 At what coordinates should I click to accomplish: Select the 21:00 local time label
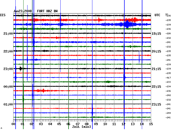(8, 33)
